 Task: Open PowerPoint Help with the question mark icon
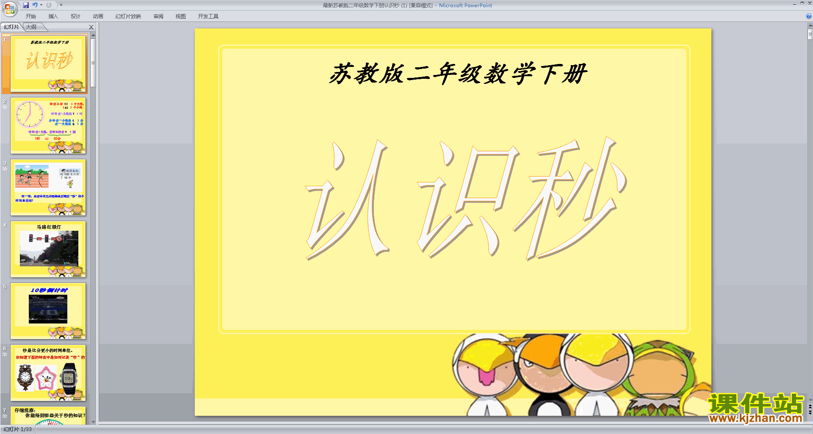[x=809, y=17]
